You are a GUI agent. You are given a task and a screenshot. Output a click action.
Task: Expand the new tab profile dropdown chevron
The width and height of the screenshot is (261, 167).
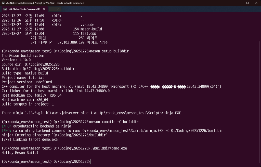[58, 9]
